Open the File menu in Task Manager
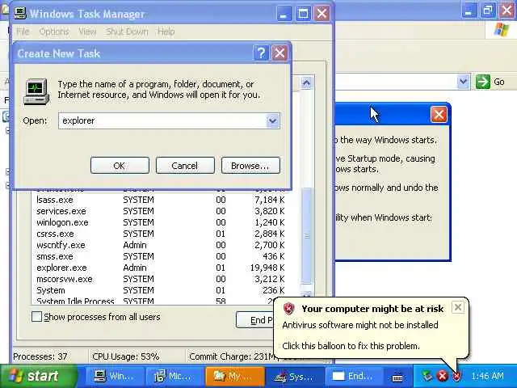This screenshot has height=388, width=517. click(23, 32)
